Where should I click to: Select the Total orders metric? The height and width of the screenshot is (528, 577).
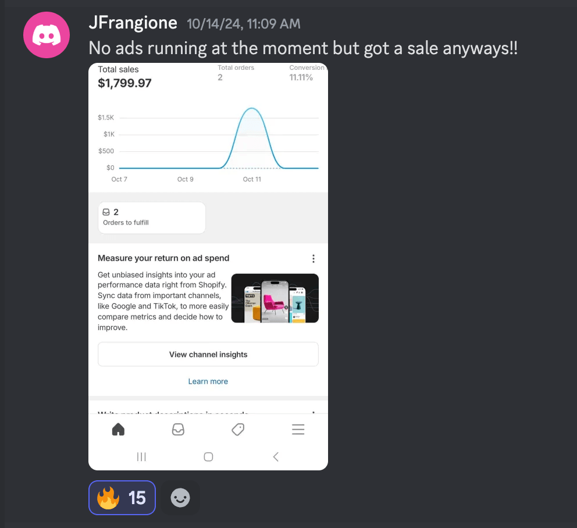[x=236, y=73]
